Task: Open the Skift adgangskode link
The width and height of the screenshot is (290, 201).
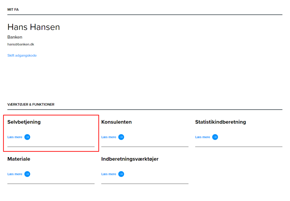Action: pos(22,56)
